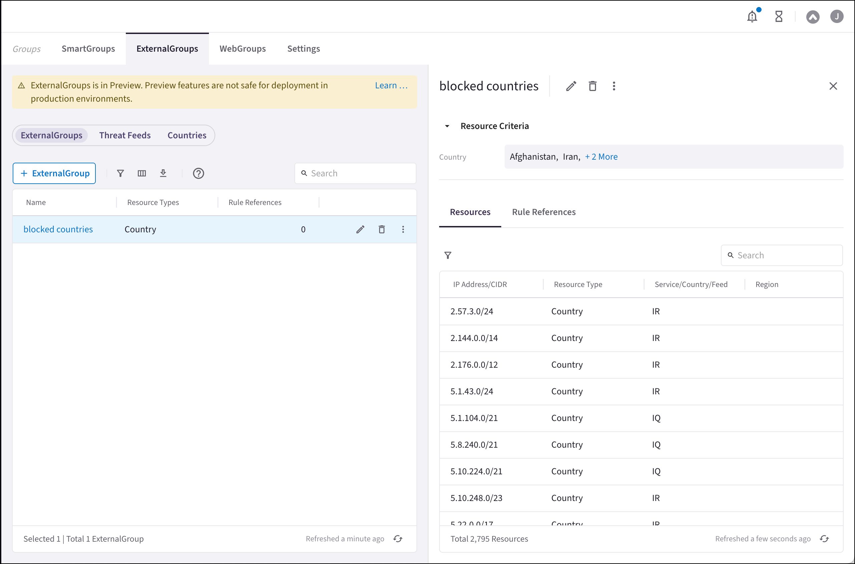Sort by Region column
855x564 pixels.
(x=767, y=285)
